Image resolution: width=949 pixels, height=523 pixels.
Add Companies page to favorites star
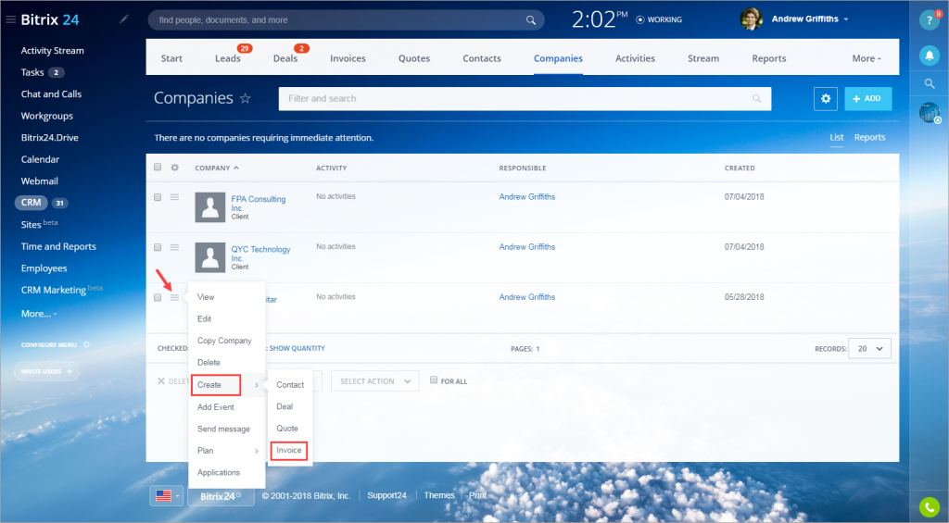coord(245,98)
